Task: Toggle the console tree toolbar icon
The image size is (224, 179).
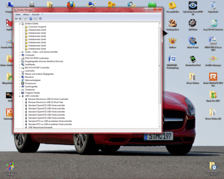Action: tap(25, 19)
